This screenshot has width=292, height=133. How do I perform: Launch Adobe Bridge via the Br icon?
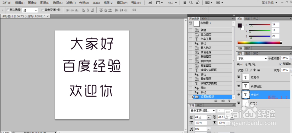[150, 3]
